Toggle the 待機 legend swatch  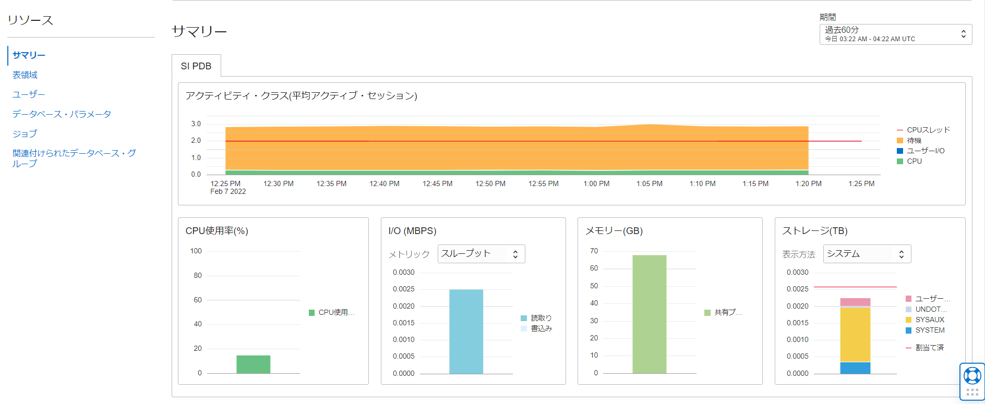click(900, 140)
